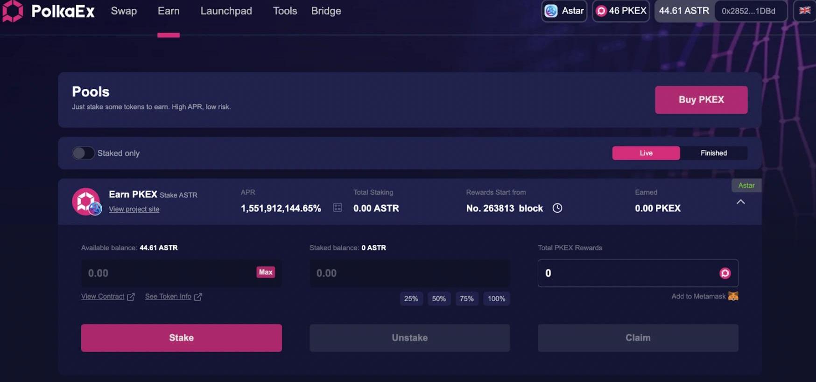Image resolution: width=816 pixels, height=382 pixels.
Task: Open the See Token Info external link icon
Action: pos(198,297)
